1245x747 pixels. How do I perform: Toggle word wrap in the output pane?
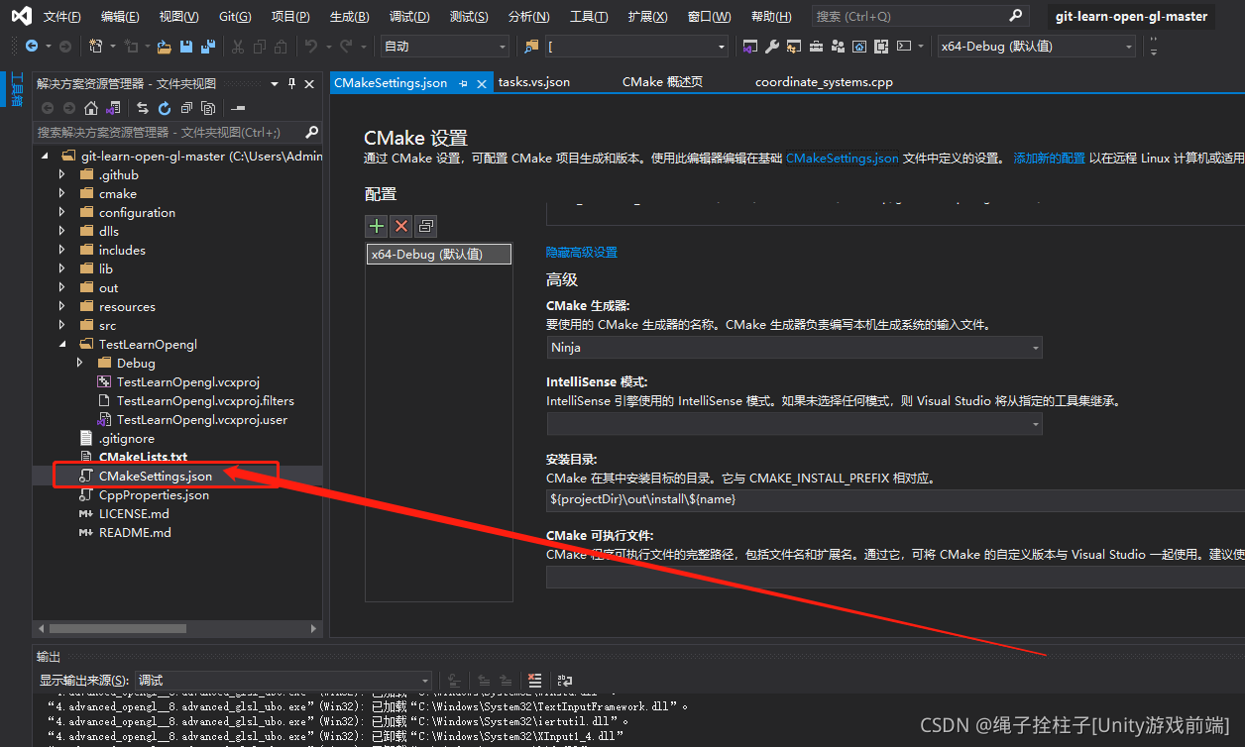click(x=563, y=681)
